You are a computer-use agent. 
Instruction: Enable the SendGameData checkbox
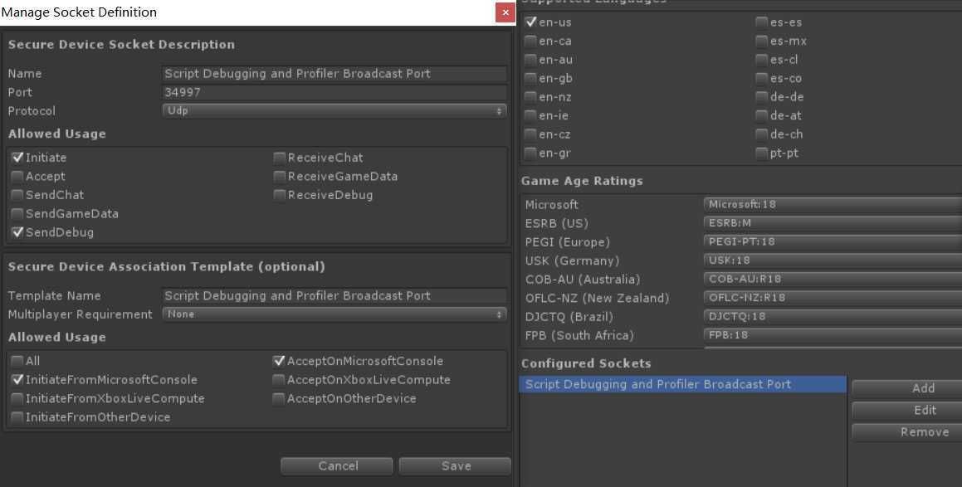click(17, 214)
